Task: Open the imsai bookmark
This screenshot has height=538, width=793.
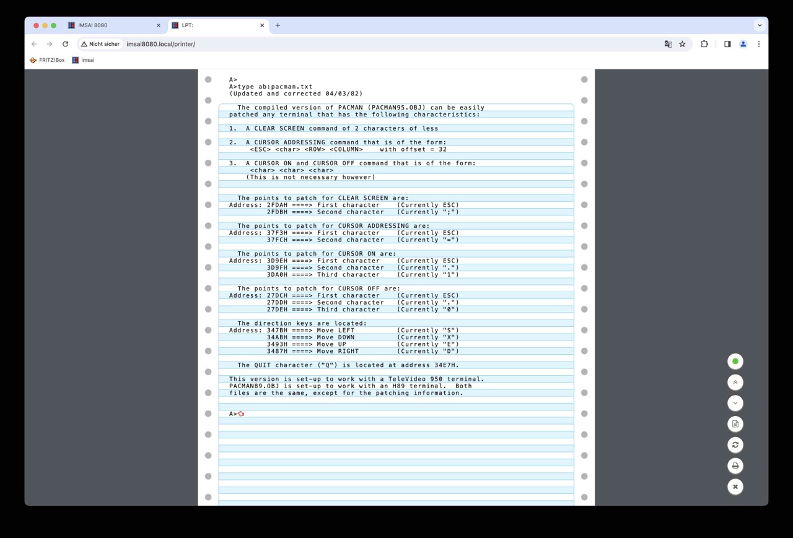Action: tap(83, 60)
